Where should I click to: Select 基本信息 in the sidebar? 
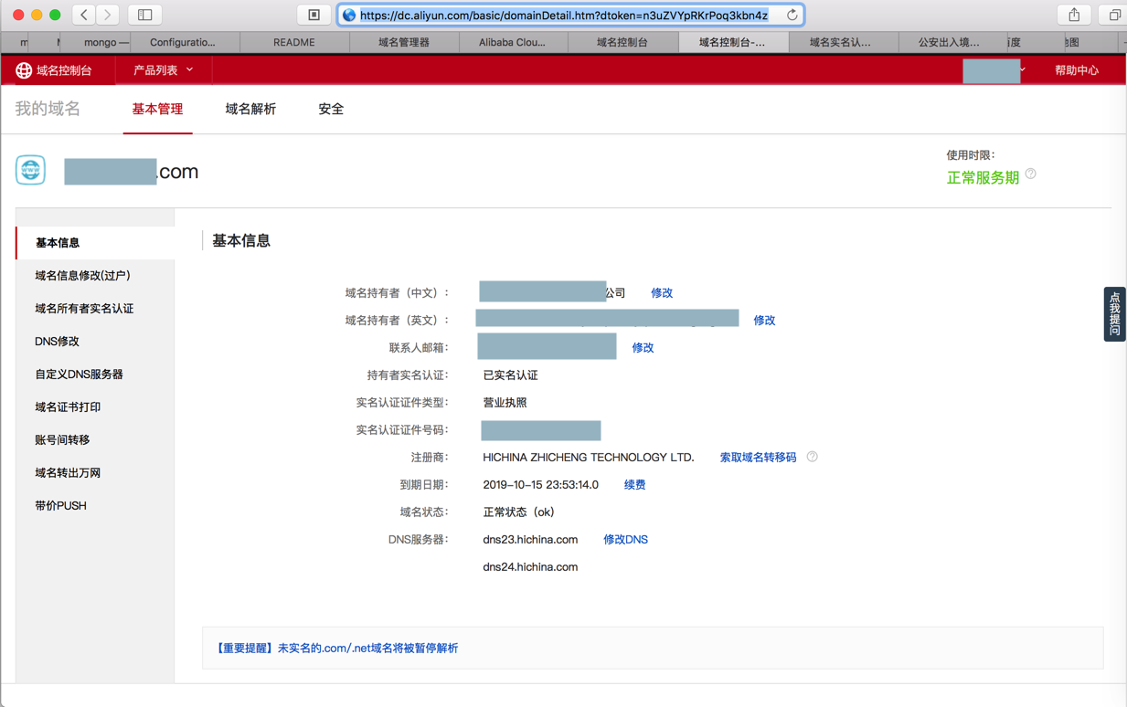(x=95, y=243)
